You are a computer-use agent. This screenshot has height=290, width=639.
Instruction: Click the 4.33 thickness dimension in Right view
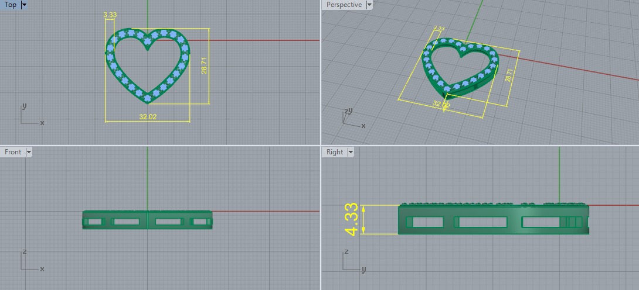(x=352, y=219)
